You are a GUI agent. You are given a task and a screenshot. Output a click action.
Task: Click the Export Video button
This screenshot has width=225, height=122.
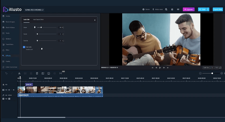218,9
